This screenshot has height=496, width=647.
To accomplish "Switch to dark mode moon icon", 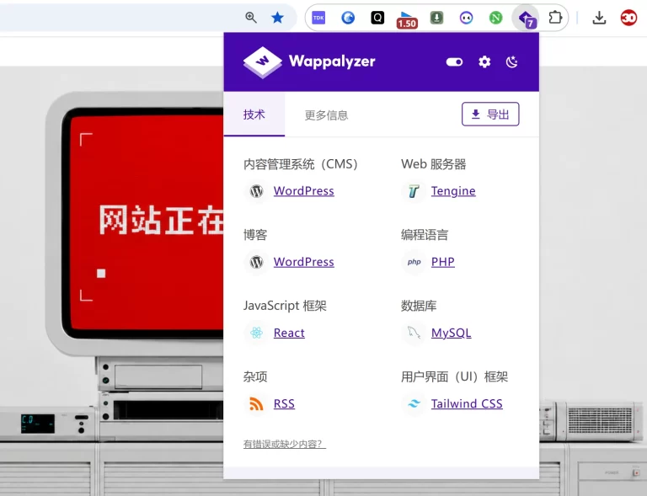I will coord(511,61).
